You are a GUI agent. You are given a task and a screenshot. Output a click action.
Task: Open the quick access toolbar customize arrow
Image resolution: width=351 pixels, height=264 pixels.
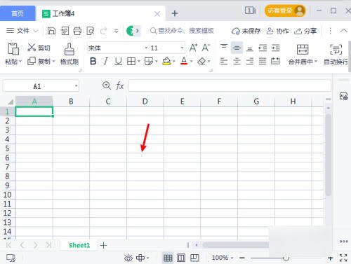[x=117, y=31]
